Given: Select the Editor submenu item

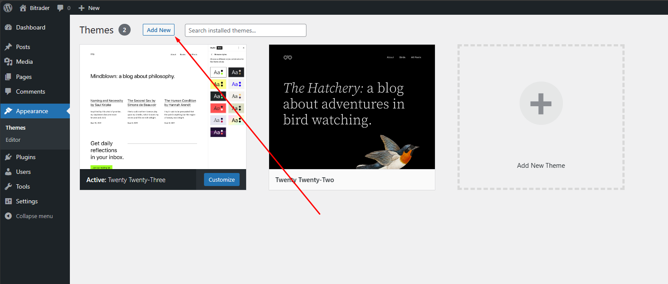Looking at the screenshot, I should tap(13, 140).
